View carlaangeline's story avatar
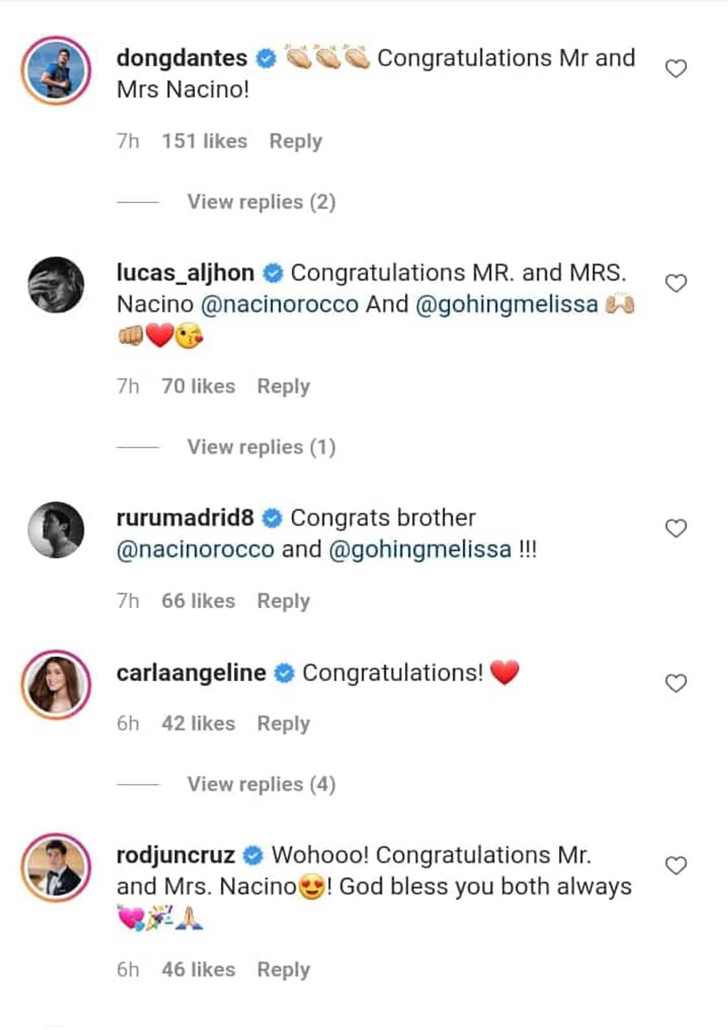 (56, 685)
